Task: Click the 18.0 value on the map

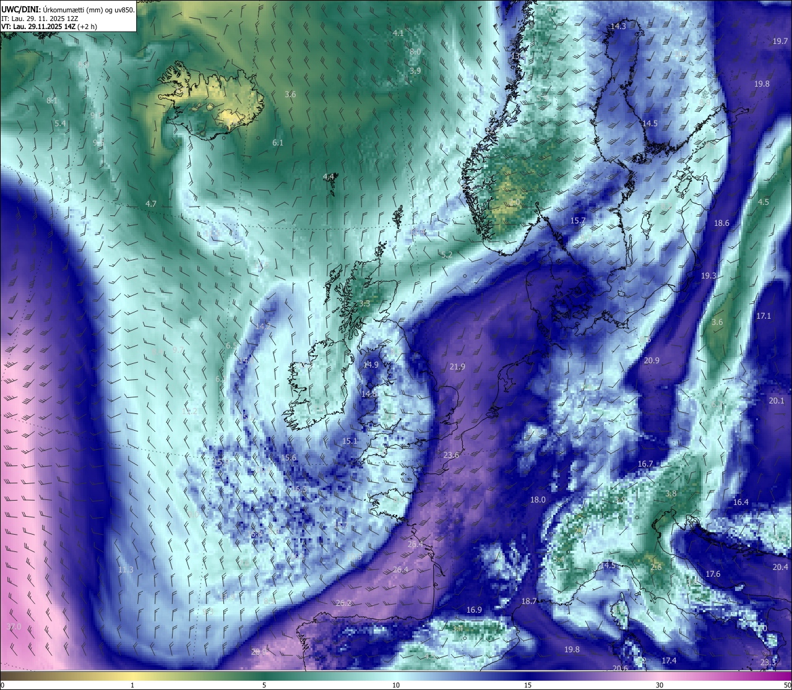Action: pos(538,499)
